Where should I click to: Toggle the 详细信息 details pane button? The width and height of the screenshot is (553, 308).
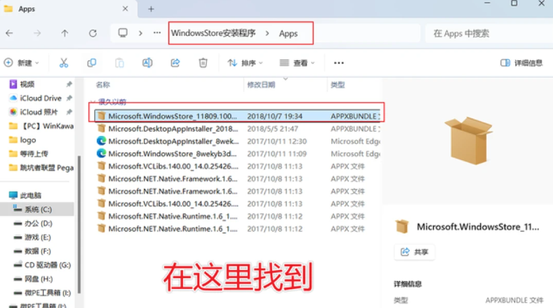(521, 63)
